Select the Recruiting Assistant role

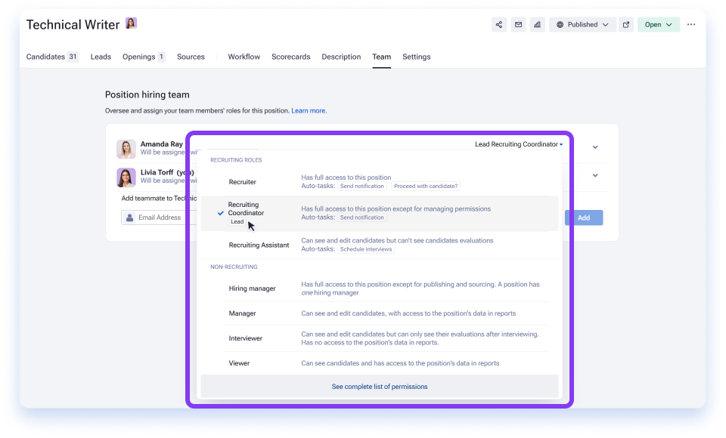pyautogui.click(x=379, y=245)
